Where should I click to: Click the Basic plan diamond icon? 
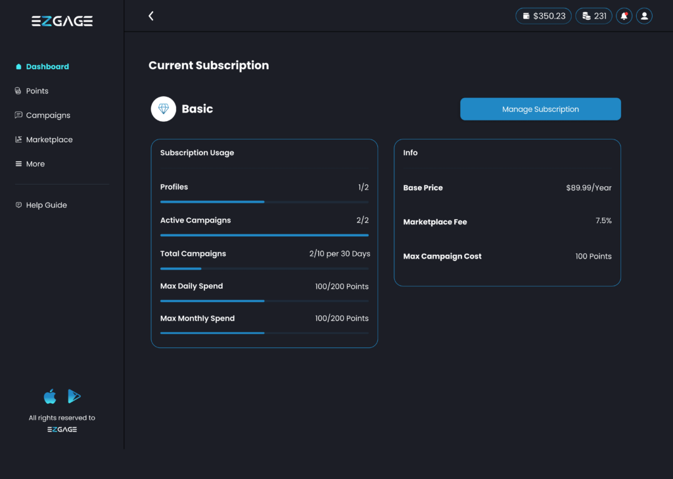(164, 109)
